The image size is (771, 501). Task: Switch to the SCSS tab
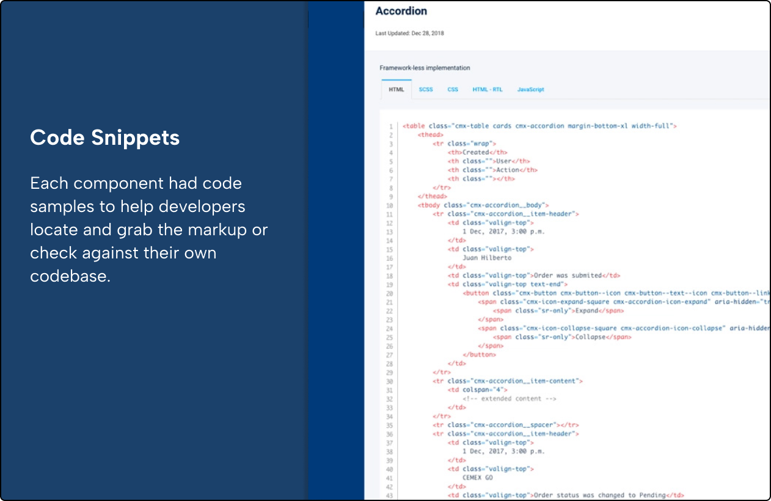tap(425, 89)
